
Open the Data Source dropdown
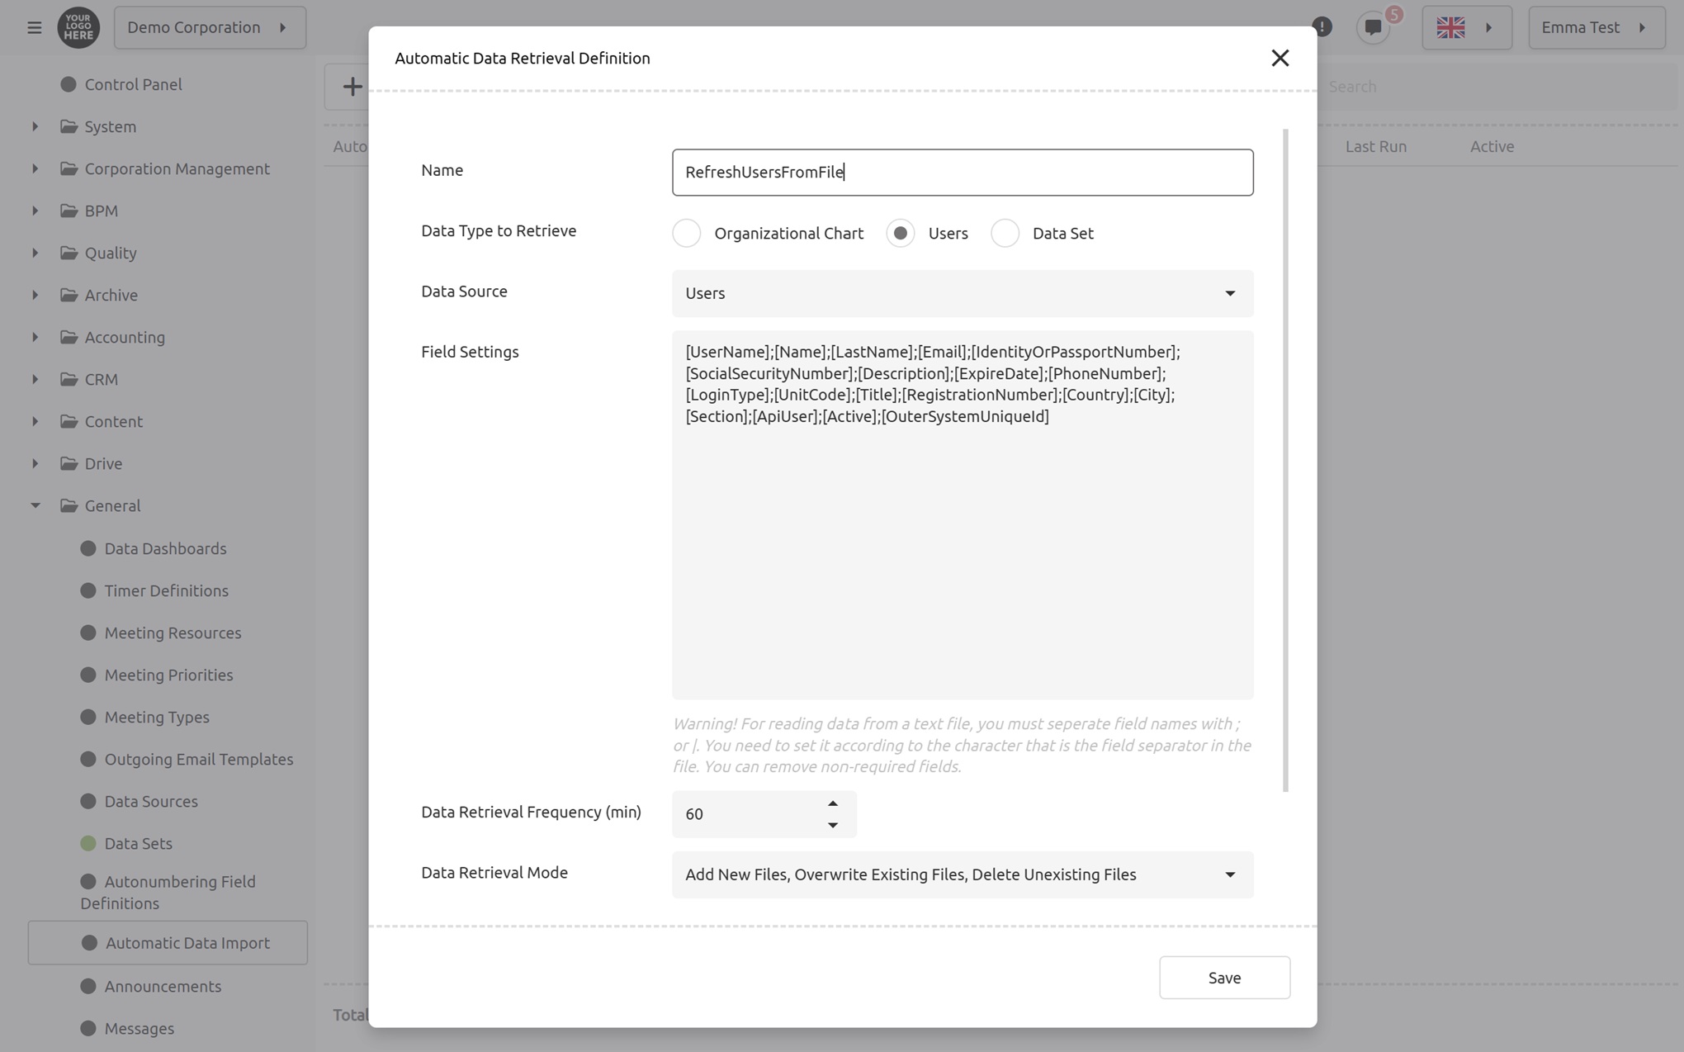pos(963,293)
